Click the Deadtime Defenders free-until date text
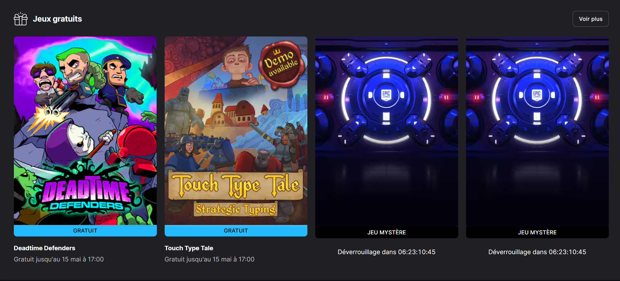This screenshot has width=620, height=281. click(59, 259)
